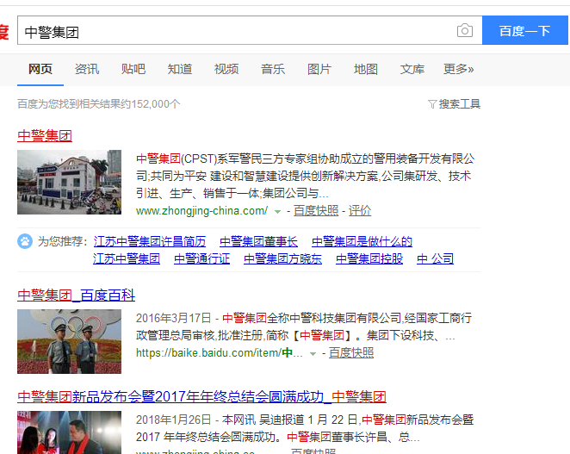Click suggested search 江苏中警集团许昌简历
This screenshot has height=454, width=570.
149,241
